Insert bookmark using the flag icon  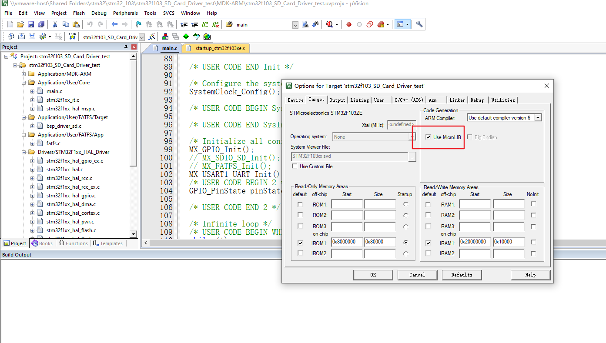click(x=138, y=24)
